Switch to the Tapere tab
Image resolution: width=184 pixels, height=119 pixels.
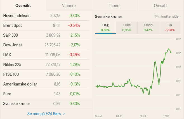point(115,6)
